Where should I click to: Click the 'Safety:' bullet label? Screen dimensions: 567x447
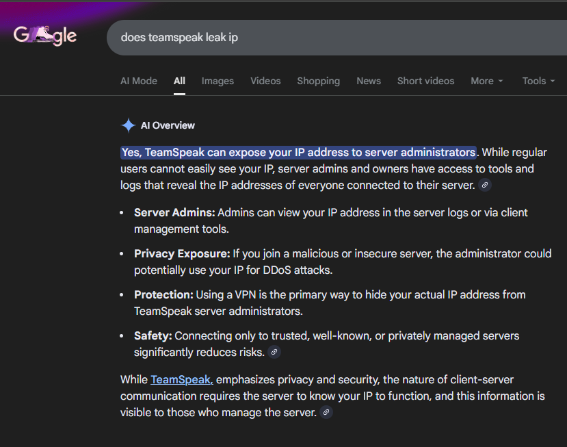(x=153, y=336)
